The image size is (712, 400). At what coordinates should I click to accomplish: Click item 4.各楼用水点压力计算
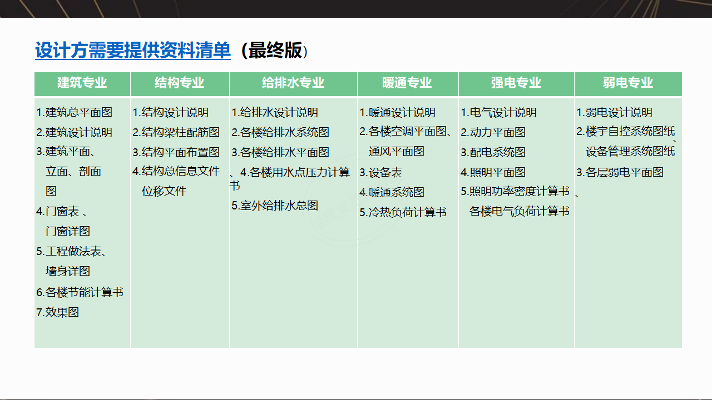pyautogui.click(x=295, y=172)
